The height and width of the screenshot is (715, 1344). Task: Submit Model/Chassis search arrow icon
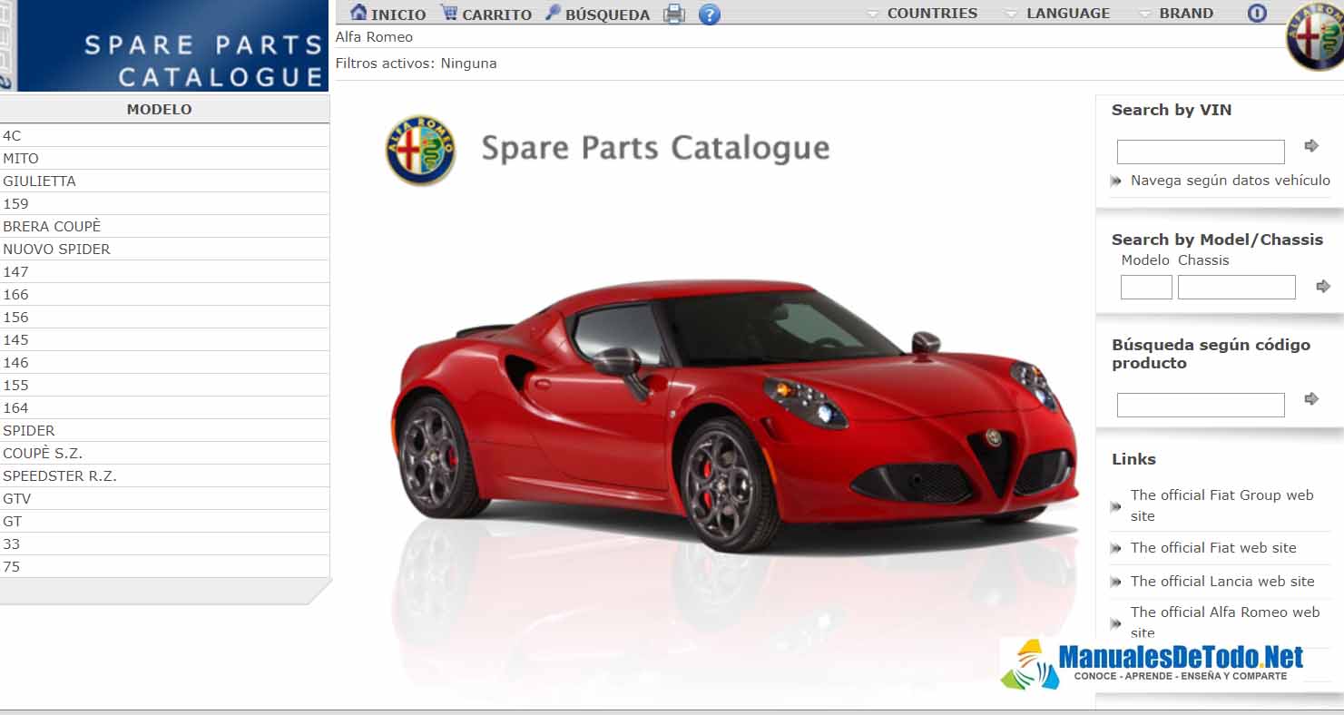[1323, 287]
